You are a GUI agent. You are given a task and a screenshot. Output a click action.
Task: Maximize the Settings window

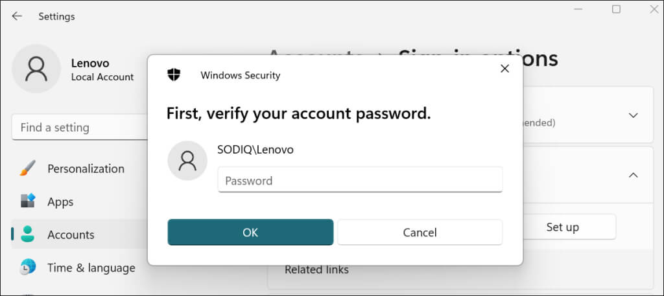[x=616, y=9]
